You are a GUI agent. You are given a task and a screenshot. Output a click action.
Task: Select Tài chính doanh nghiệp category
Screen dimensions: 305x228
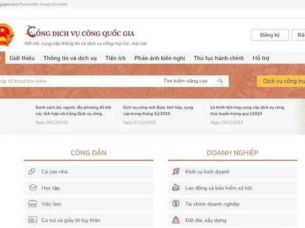pos(233,204)
